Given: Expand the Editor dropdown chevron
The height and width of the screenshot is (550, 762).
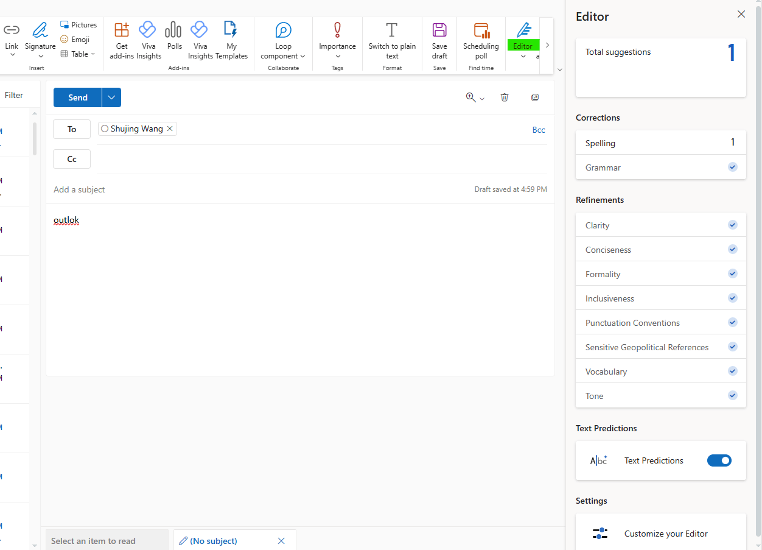Looking at the screenshot, I should (x=523, y=56).
